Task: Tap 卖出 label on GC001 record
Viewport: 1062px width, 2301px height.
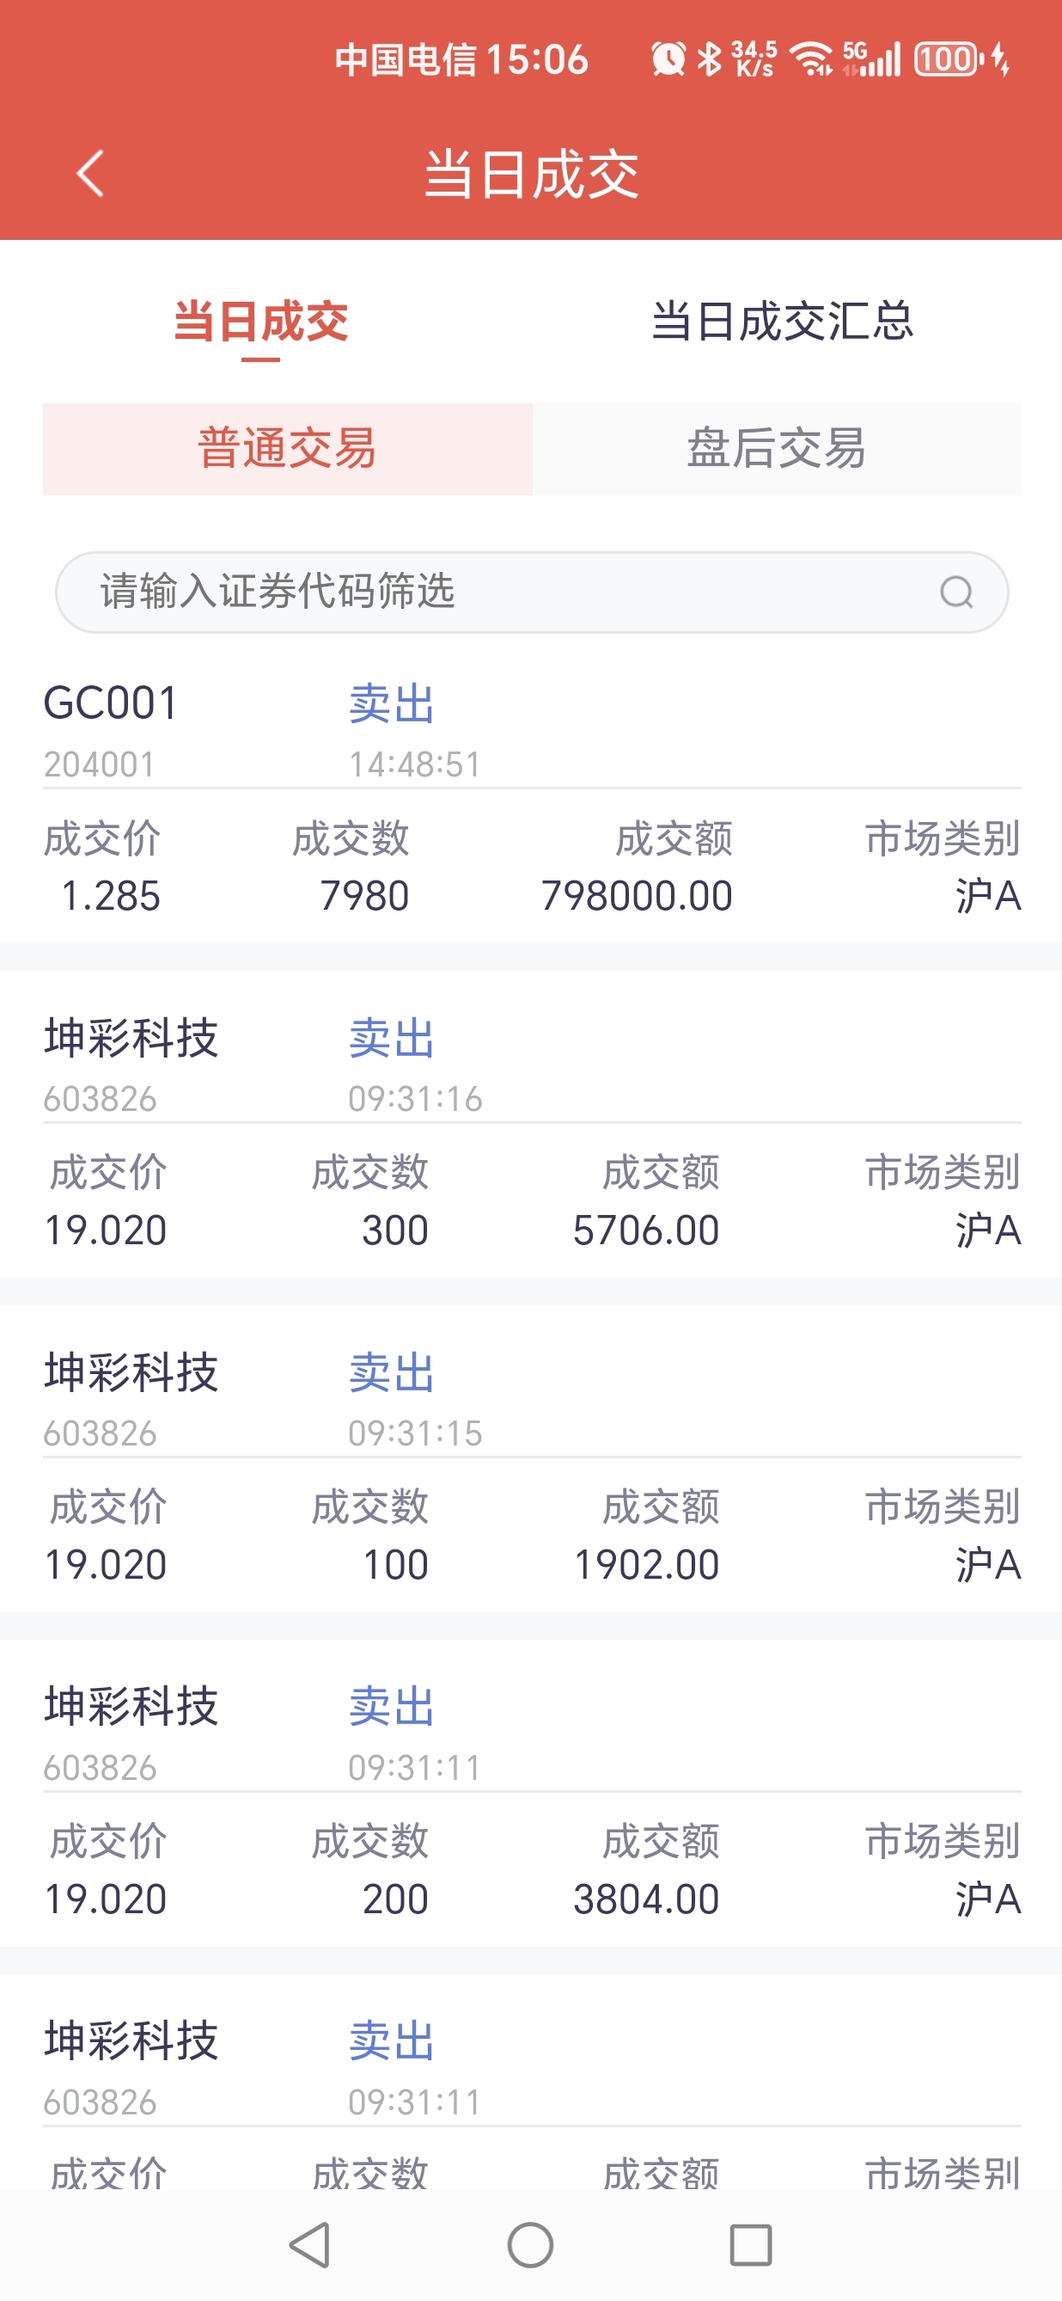Action: click(392, 704)
